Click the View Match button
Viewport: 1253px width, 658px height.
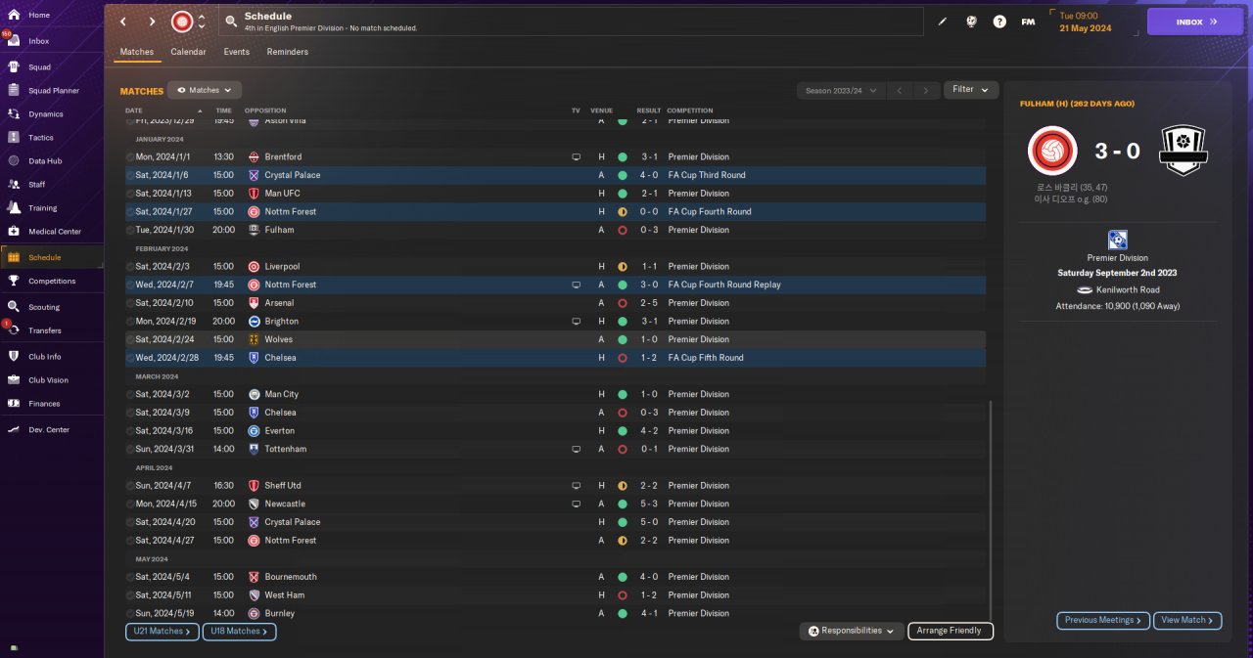tap(1188, 620)
